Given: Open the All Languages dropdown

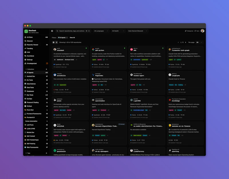Looking at the screenshot, I should (101, 31).
